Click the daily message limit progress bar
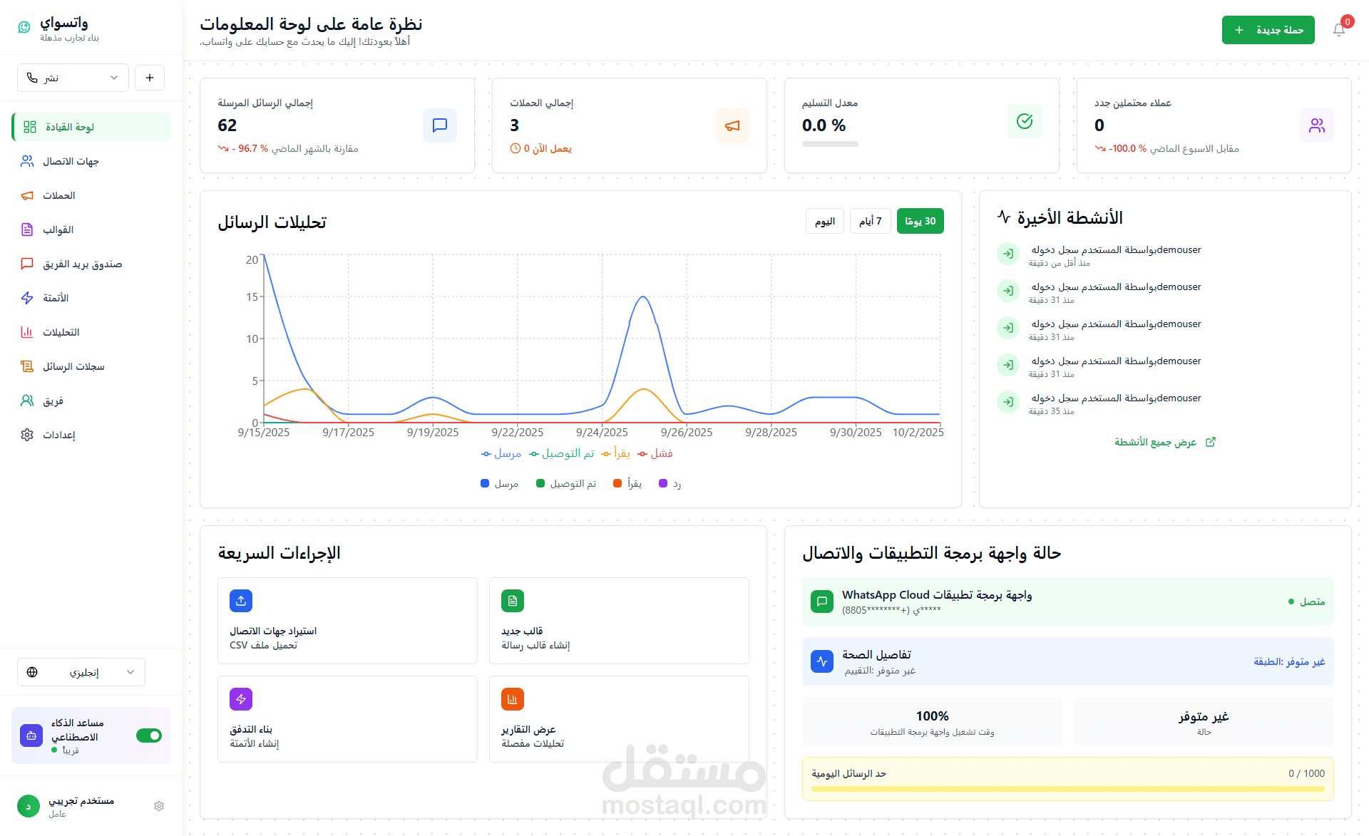The image size is (1369, 836). (x=1068, y=789)
